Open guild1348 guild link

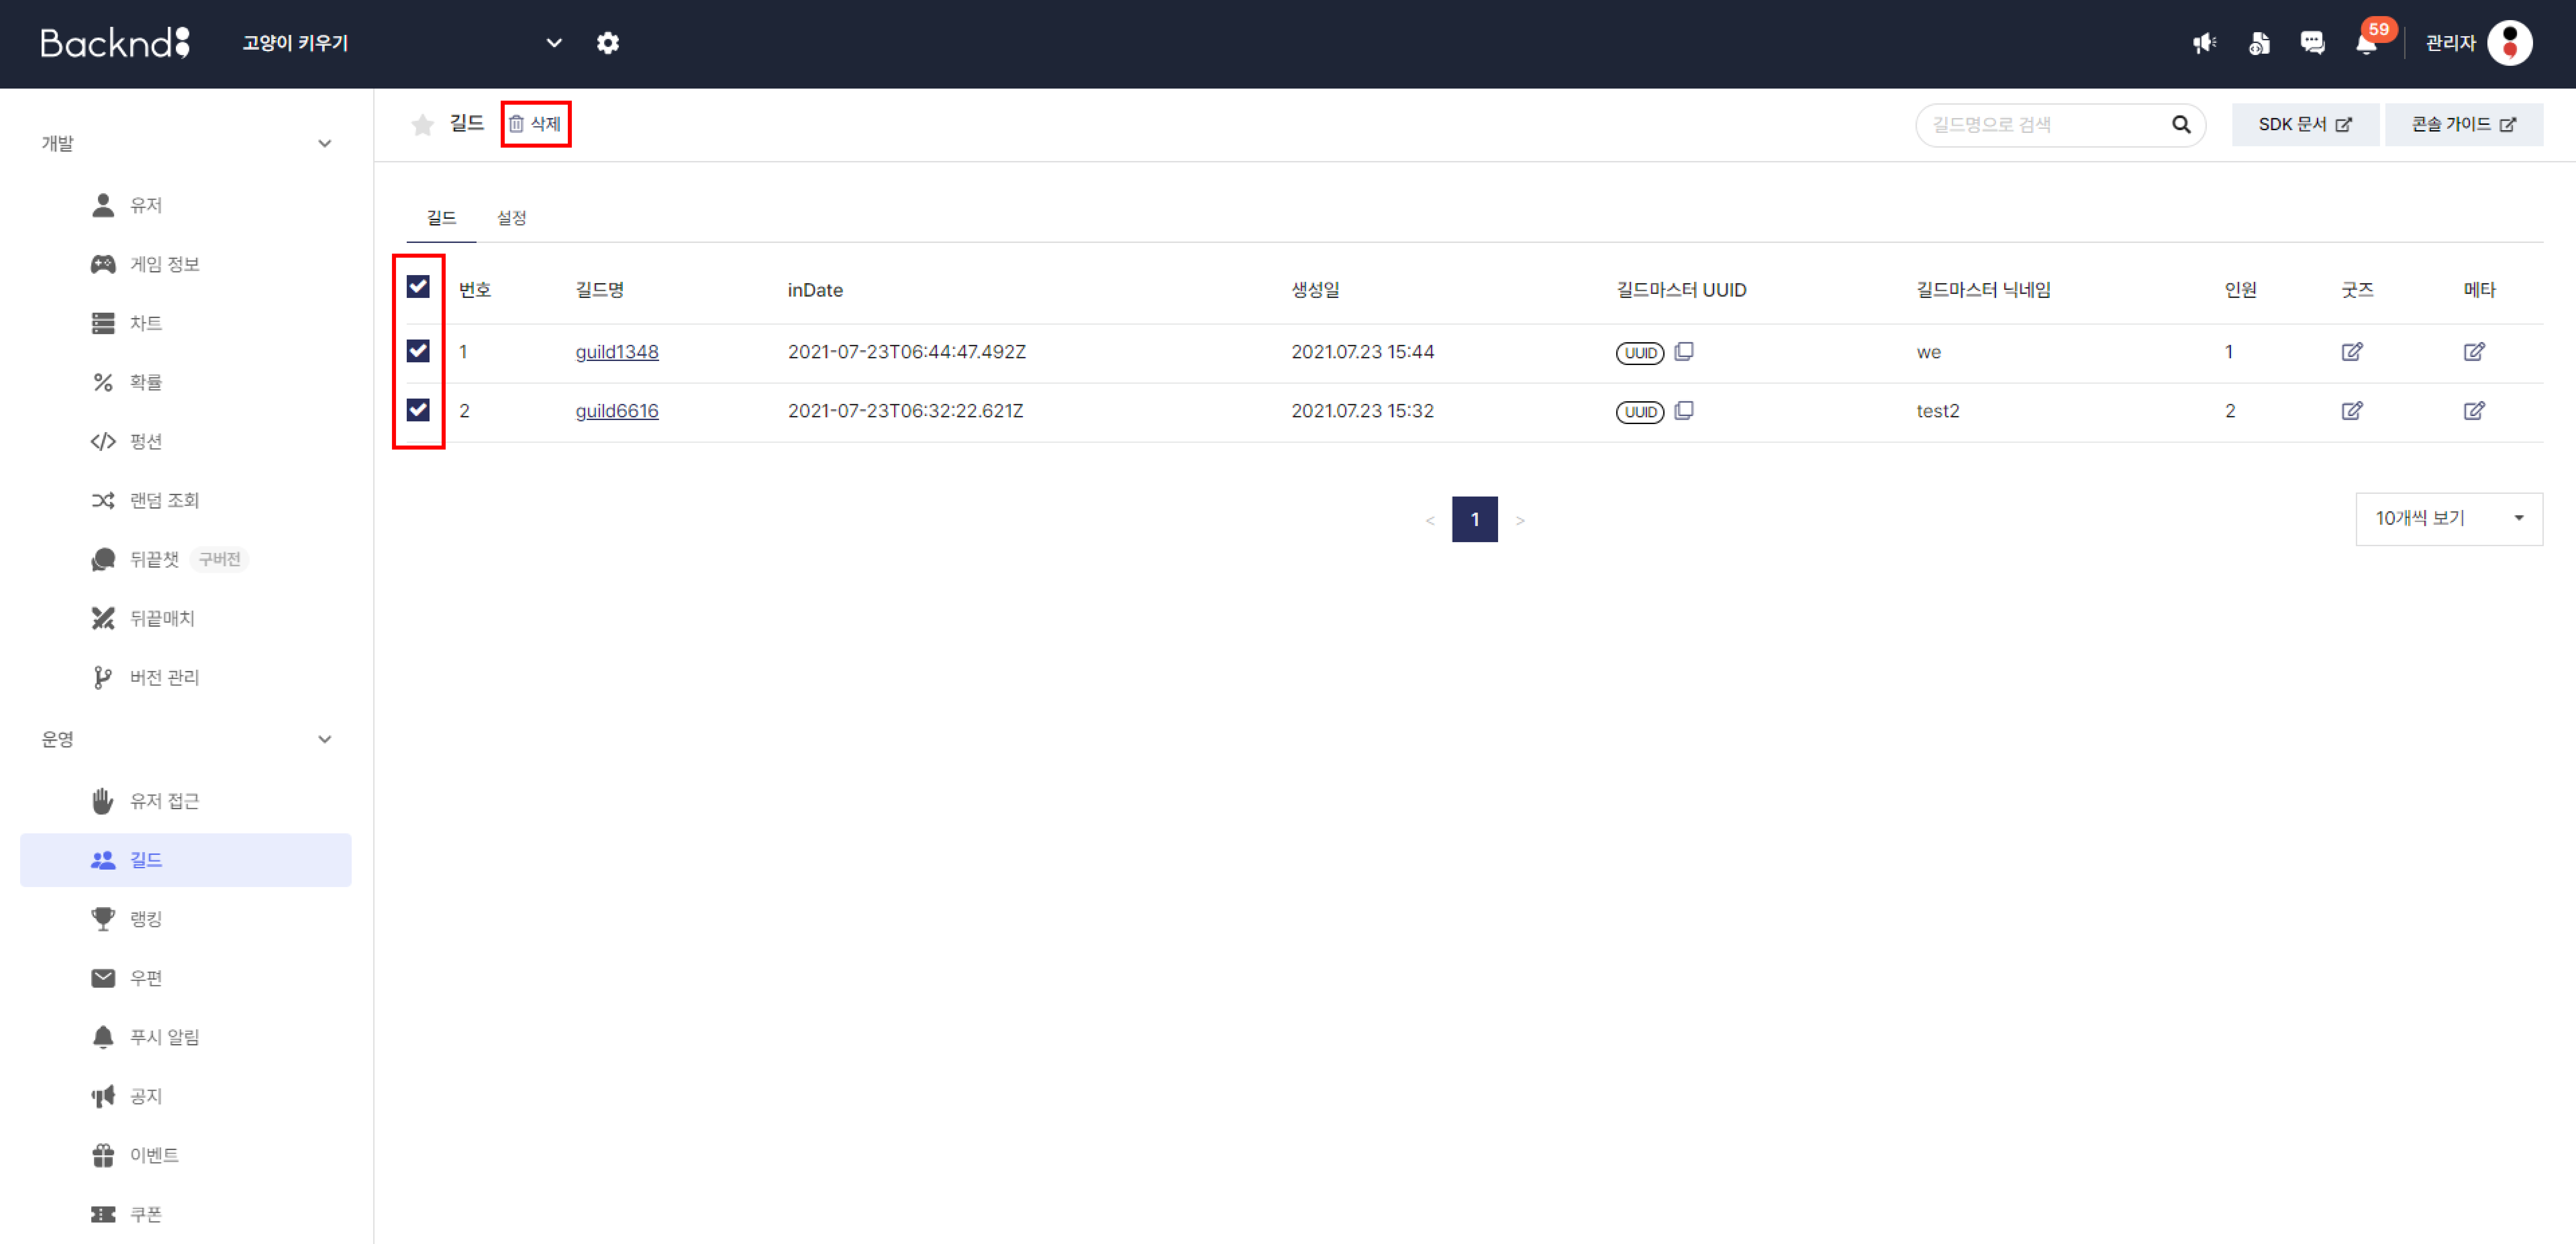(617, 352)
